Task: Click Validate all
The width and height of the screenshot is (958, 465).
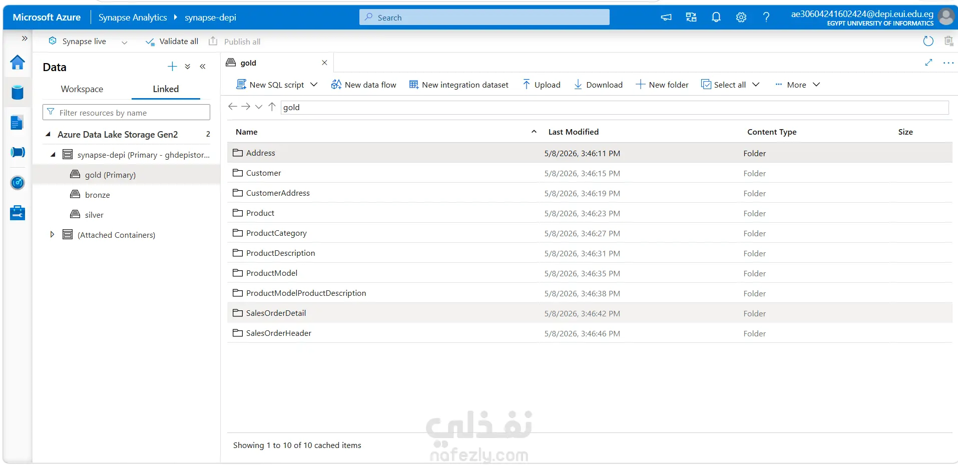Action: point(172,42)
